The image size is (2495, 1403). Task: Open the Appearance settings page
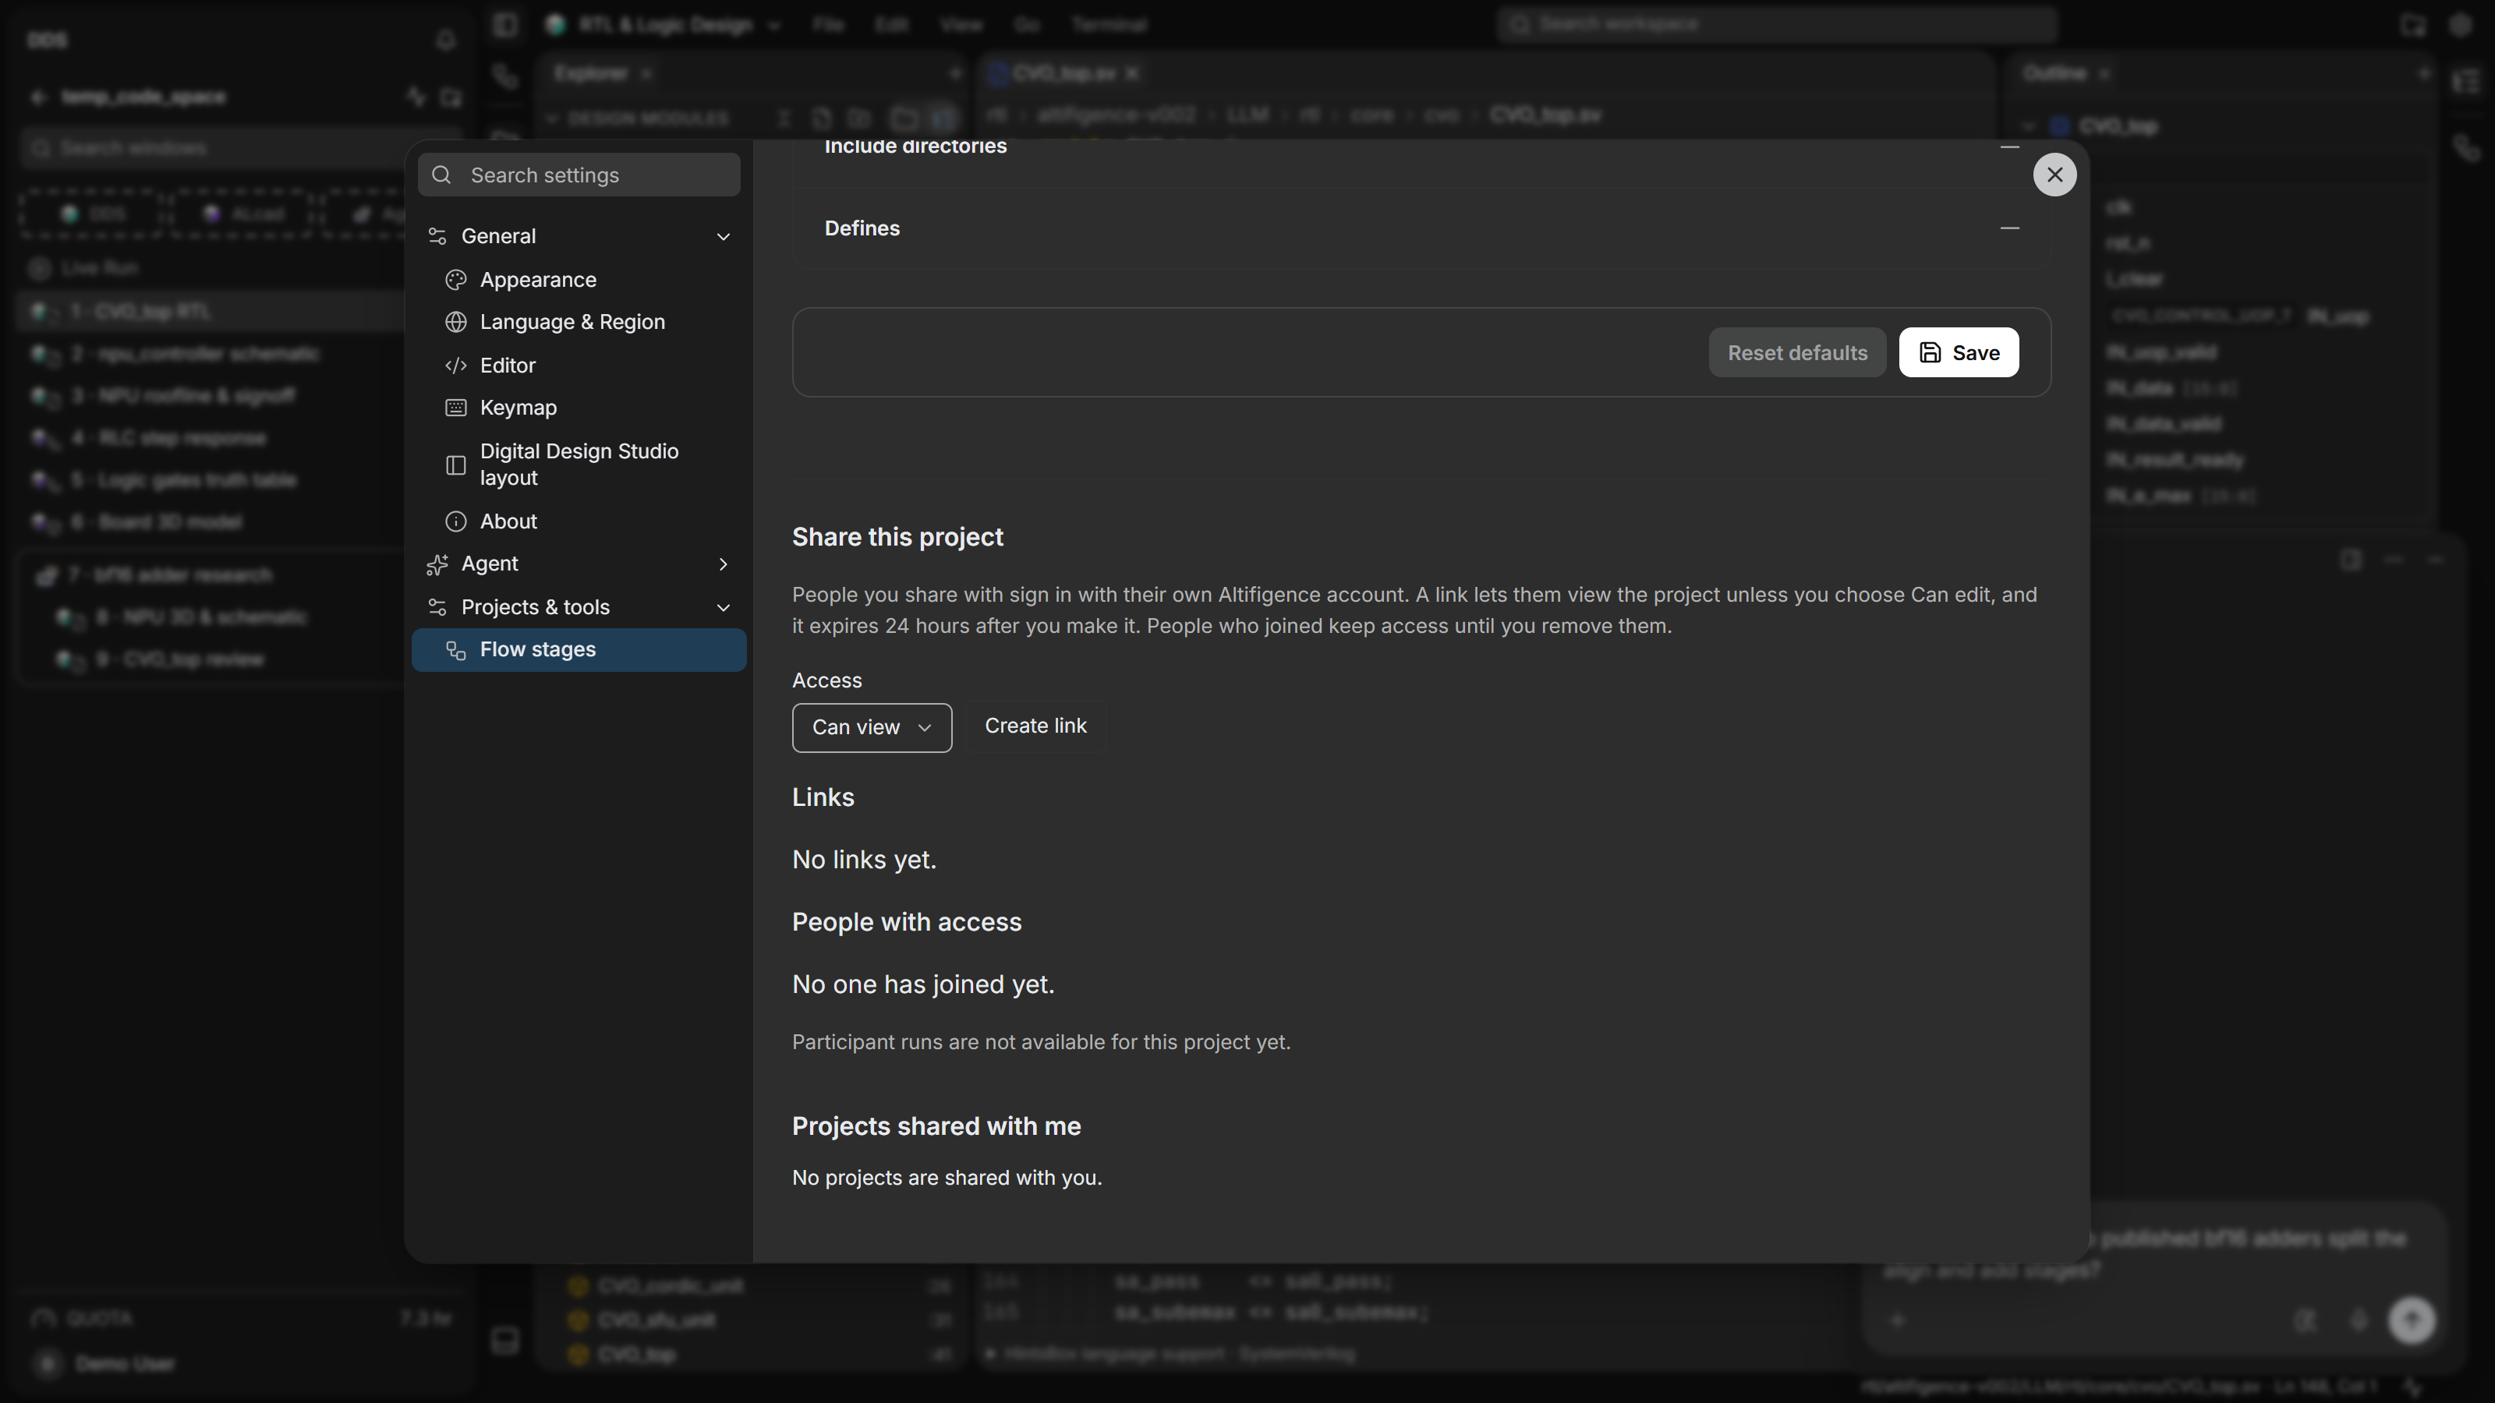[579, 280]
